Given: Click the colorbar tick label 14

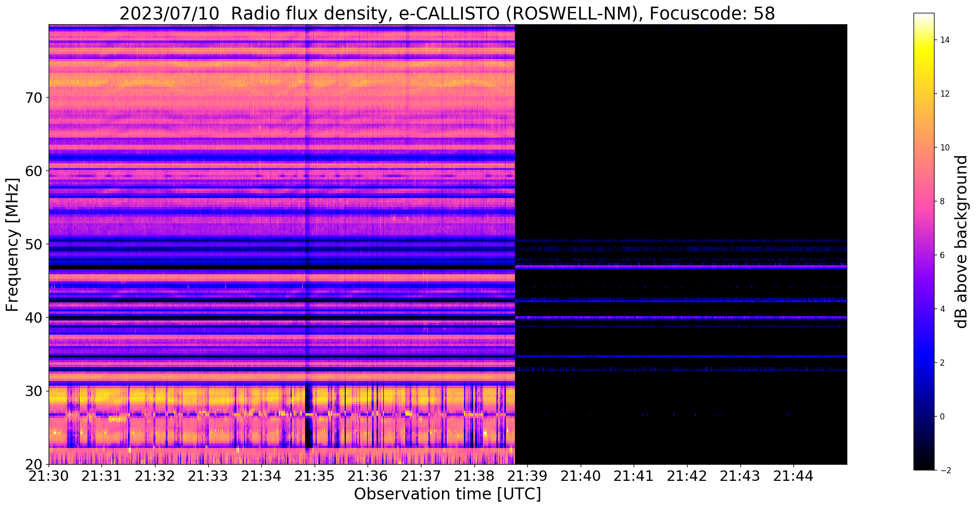Looking at the screenshot, I should 944,40.
